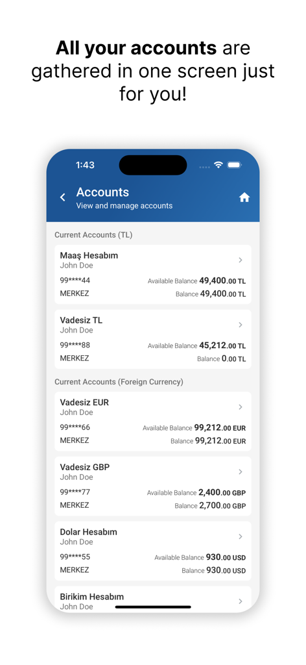Tap the back arrow in Accounts header
The width and height of the screenshot is (306, 665).
coord(63,197)
